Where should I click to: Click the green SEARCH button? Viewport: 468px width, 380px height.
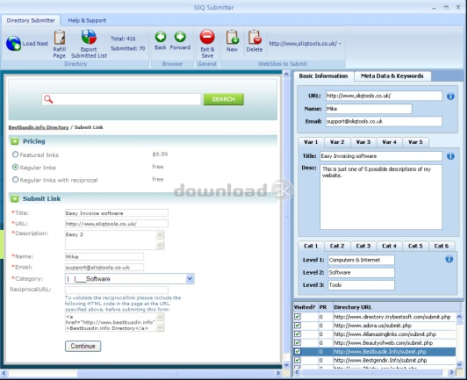click(x=224, y=99)
